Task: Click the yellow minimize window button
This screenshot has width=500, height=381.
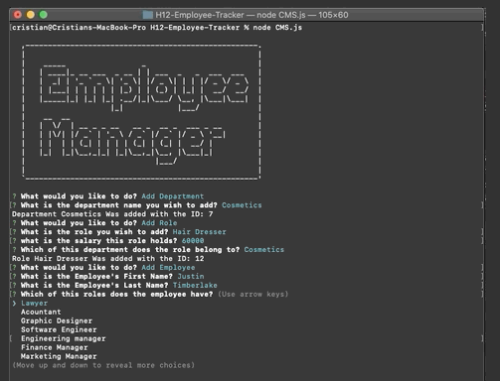Action: pyautogui.click(x=31, y=15)
